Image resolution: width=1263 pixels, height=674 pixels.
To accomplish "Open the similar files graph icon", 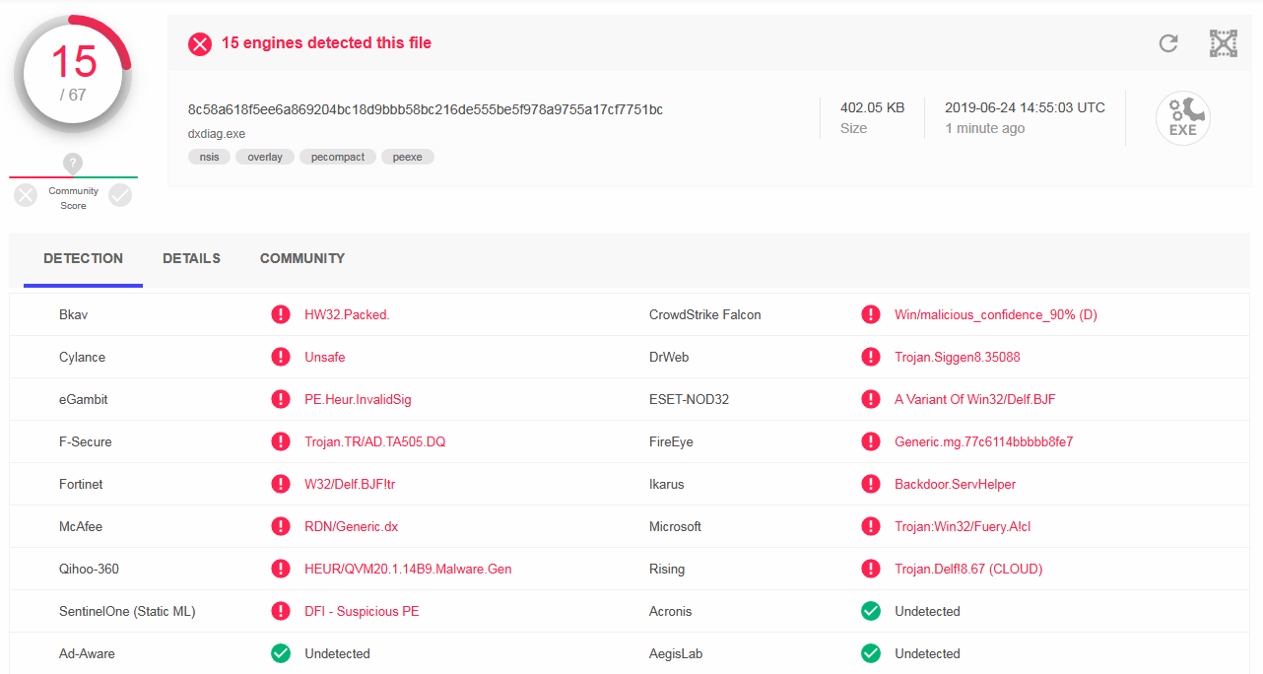I will [x=1223, y=43].
